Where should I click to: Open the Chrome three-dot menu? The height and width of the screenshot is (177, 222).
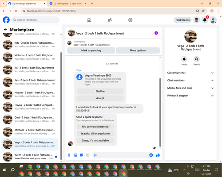point(218,11)
